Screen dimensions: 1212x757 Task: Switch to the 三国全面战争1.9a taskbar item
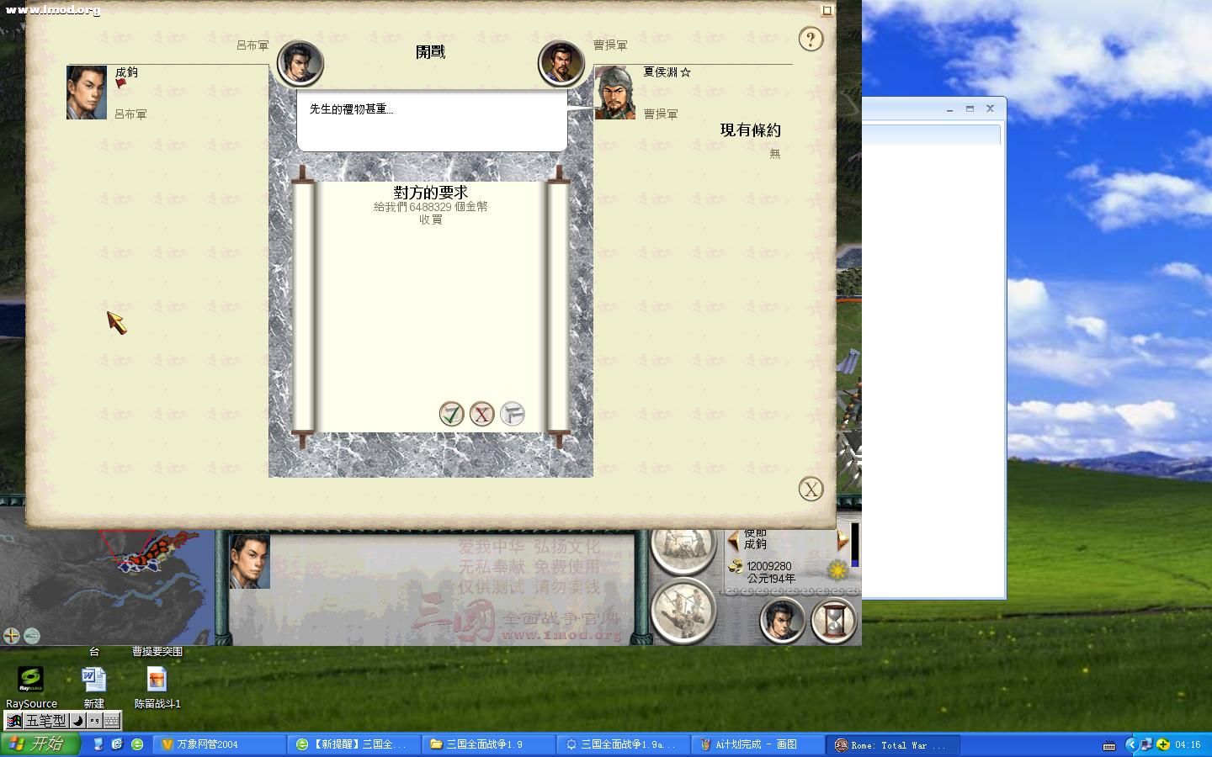(x=623, y=744)
